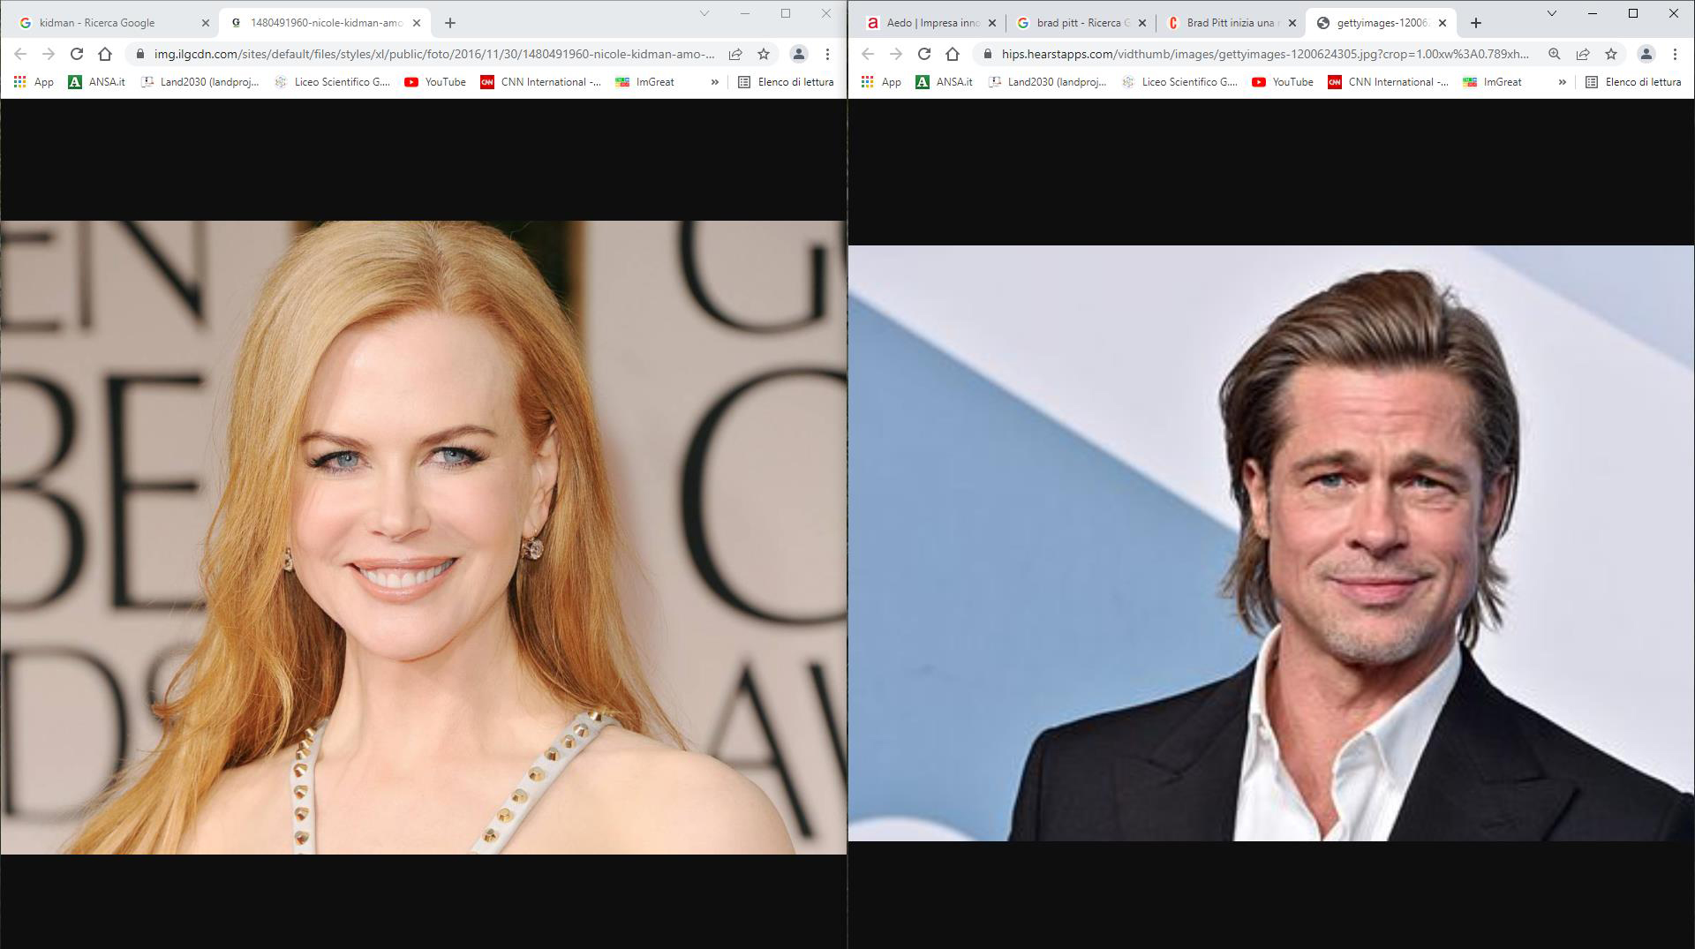The width and height of the screenshot is (1695, 949).
Task: Open the zoom magnifier icon in the hearstapps address bar
Action: click(x=1554, y=54)
